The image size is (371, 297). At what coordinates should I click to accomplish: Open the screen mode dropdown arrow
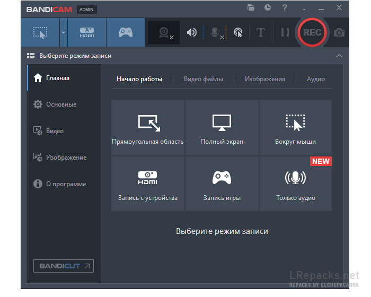(64, 32)
